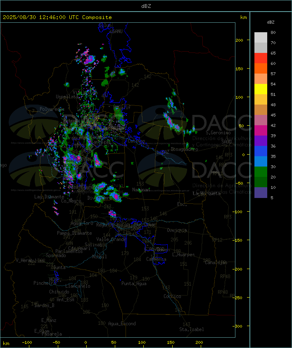The height and width of the screenshot is (348, 292).
Task: Click the Nihuil map label
Action: 100,257
